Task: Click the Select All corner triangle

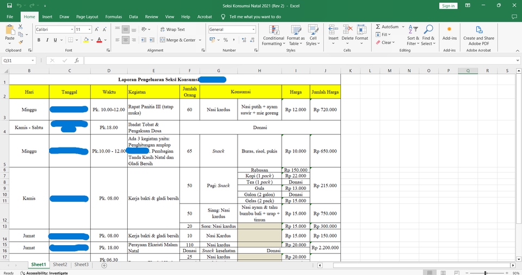Action: pyautogui.click(x=6, y=71)
